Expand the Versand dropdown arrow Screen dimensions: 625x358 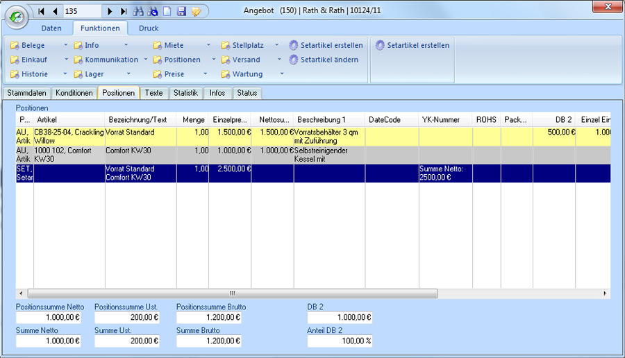coord(279,60)
